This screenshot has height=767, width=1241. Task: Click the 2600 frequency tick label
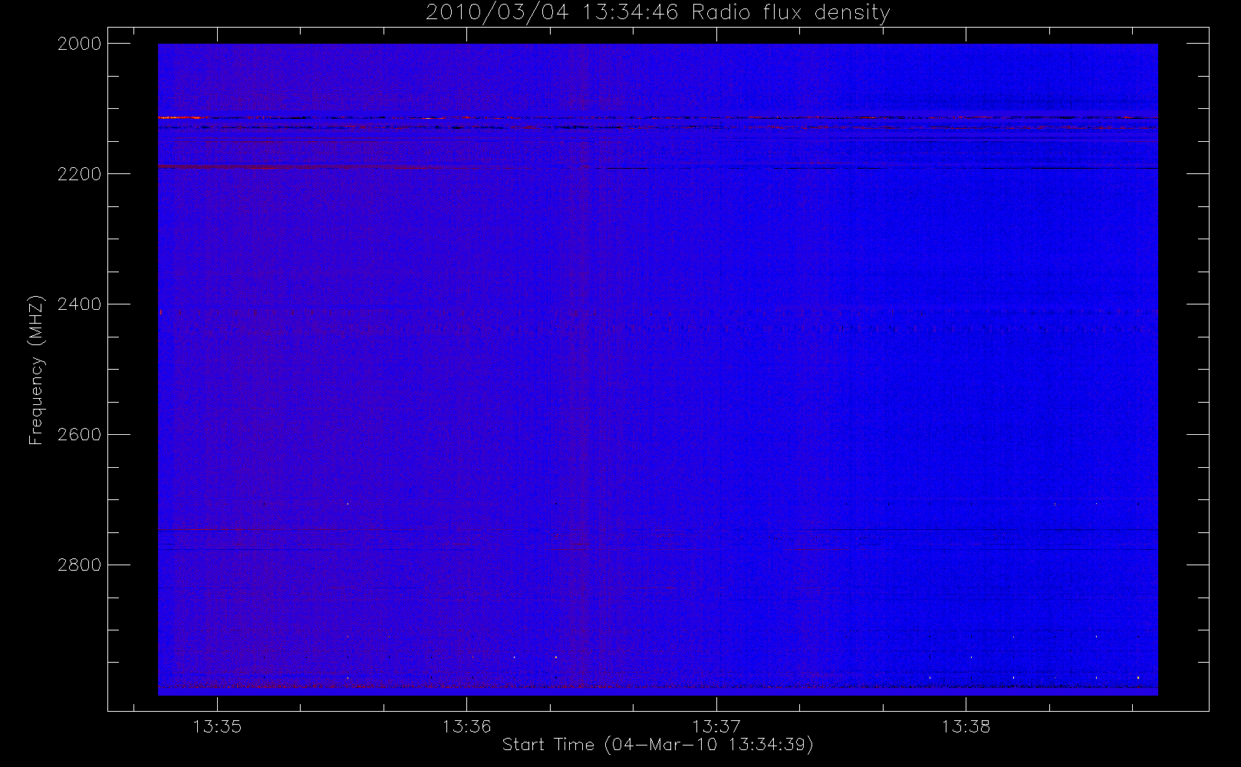[80, 435]
